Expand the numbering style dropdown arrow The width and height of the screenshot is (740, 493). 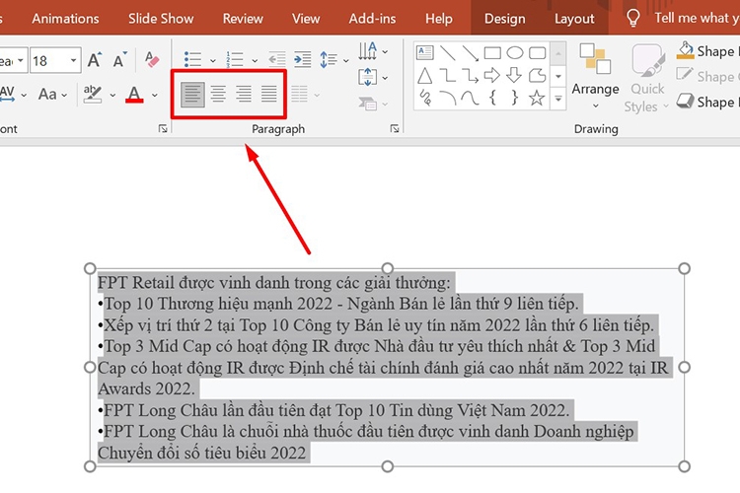point(255,60)
